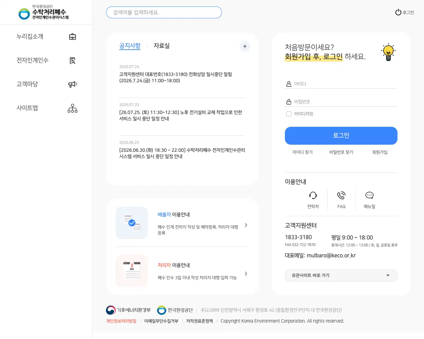The image size is (424, 339).
Task: Open 처리자 이용안내 via its chevron arrow
Action: click(x=246, y=274)
